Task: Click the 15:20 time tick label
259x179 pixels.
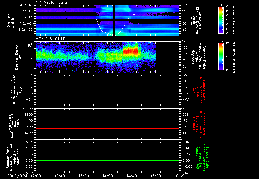Action: (156, 176)
